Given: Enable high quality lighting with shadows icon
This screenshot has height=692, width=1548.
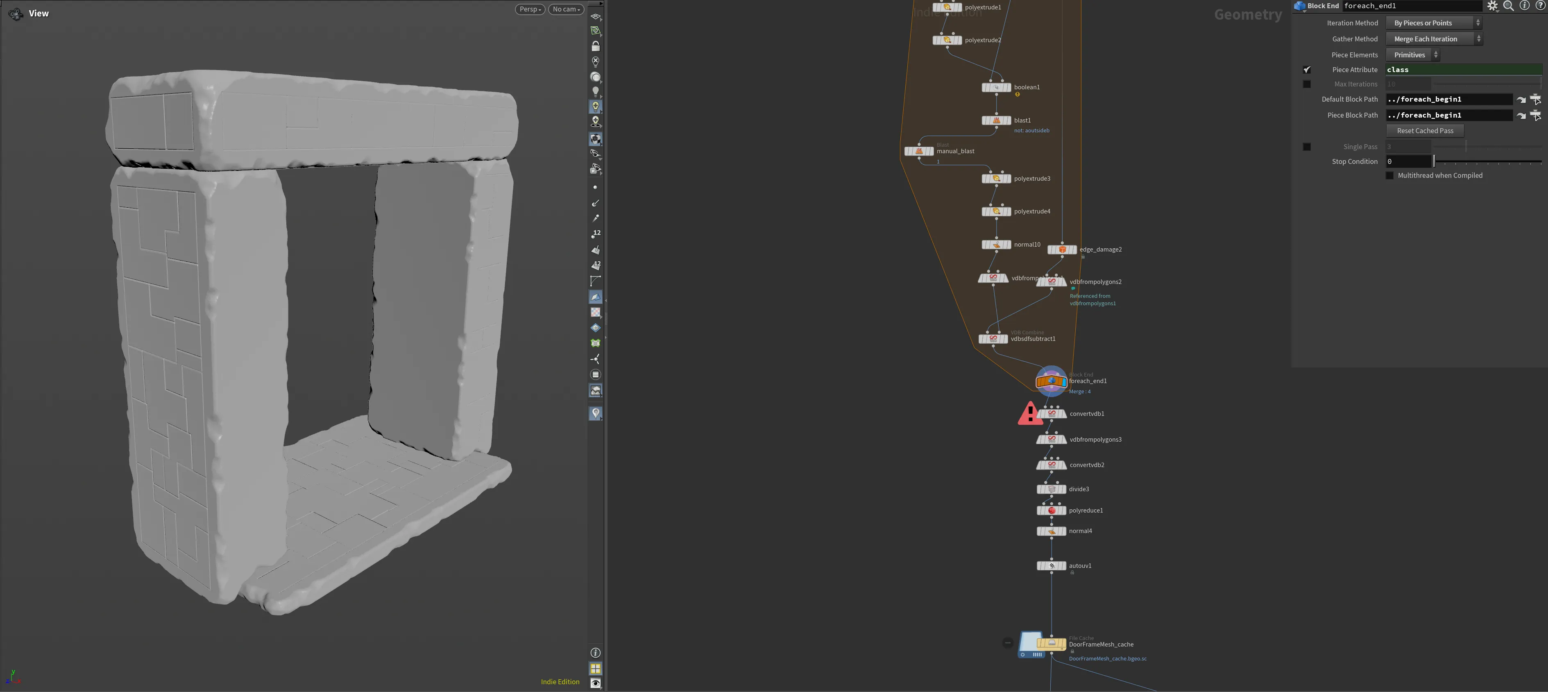Looking at the screenshot, I should [x=596, y=121].
